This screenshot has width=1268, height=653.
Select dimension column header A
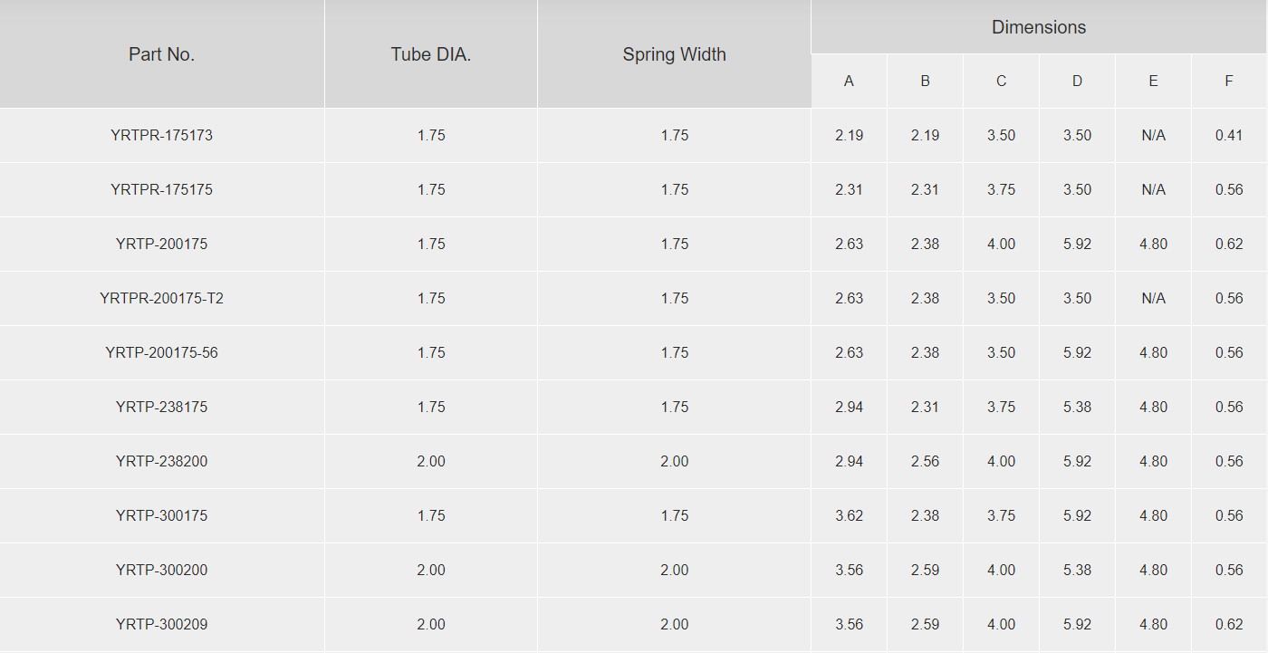(x=849, y=82)
